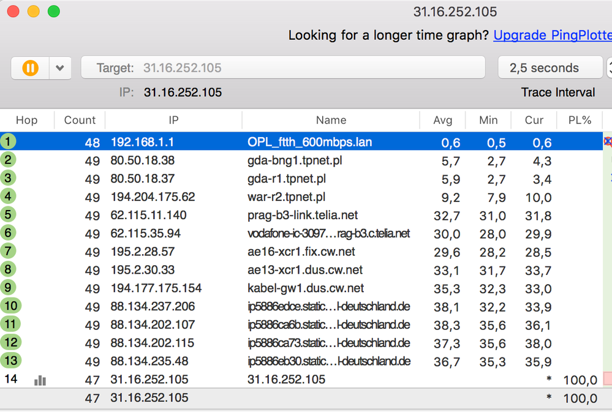Click the macOS yellow minimize button
Viewport: 612px width, 412px height.
click(x=34, y=12)
